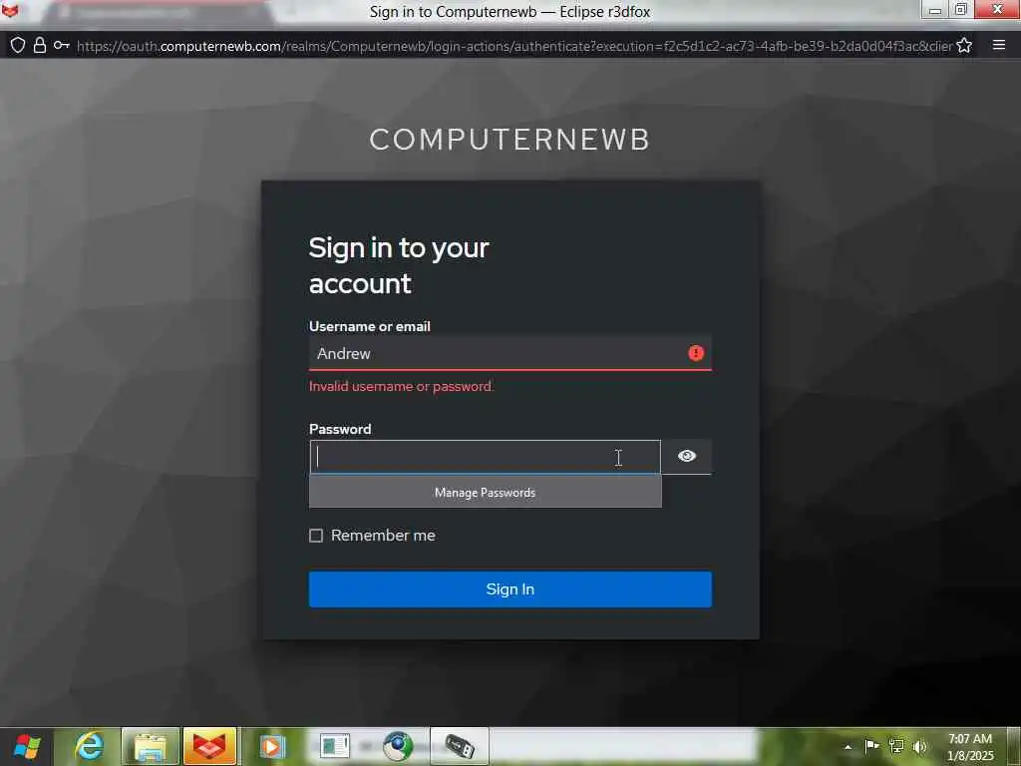The image size is (1021, 766).
Task: Click the Remember me label text
Action: click(383, 536)
